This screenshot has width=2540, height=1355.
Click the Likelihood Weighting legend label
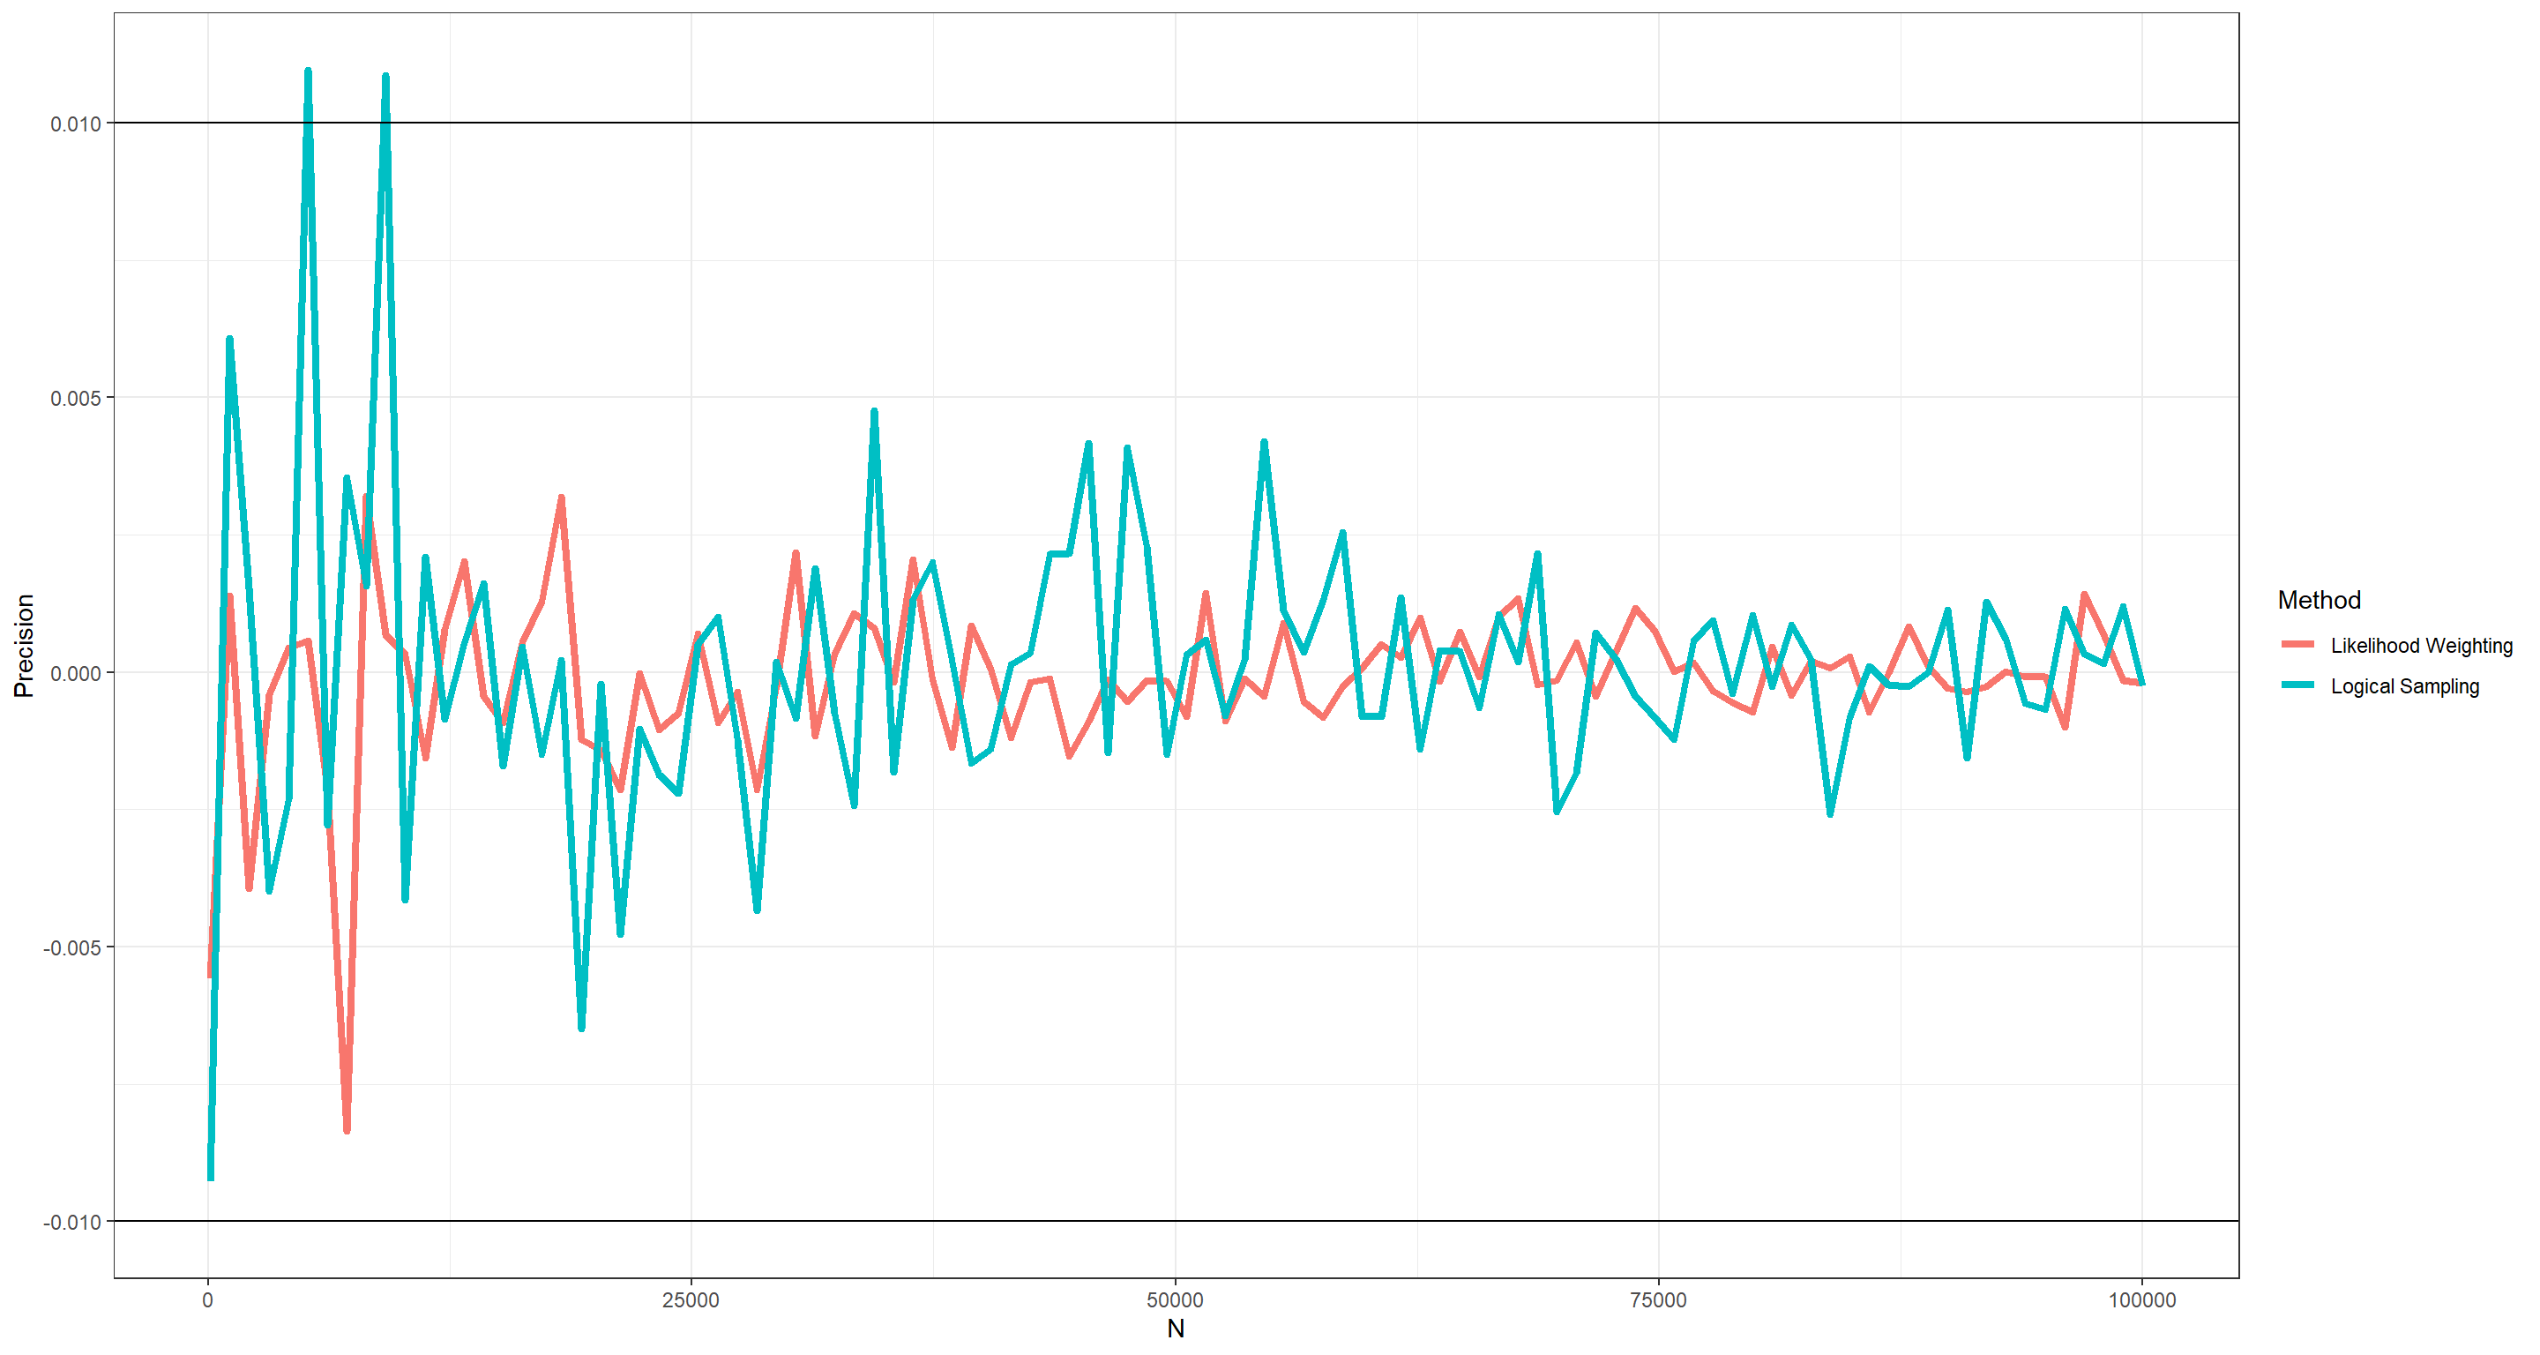coord(2421,645)
